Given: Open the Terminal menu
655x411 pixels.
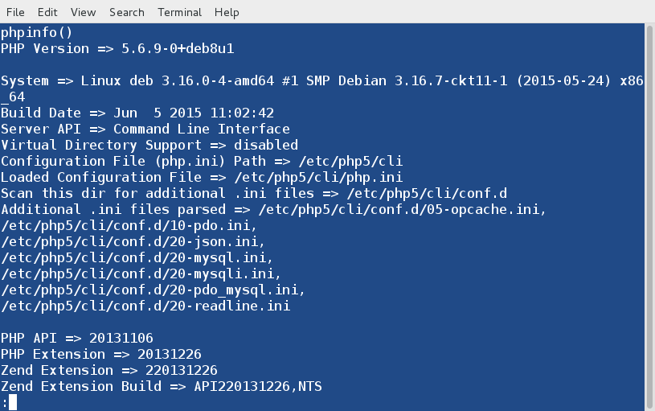Looking at the screenshot, I should tap(179, 12).
